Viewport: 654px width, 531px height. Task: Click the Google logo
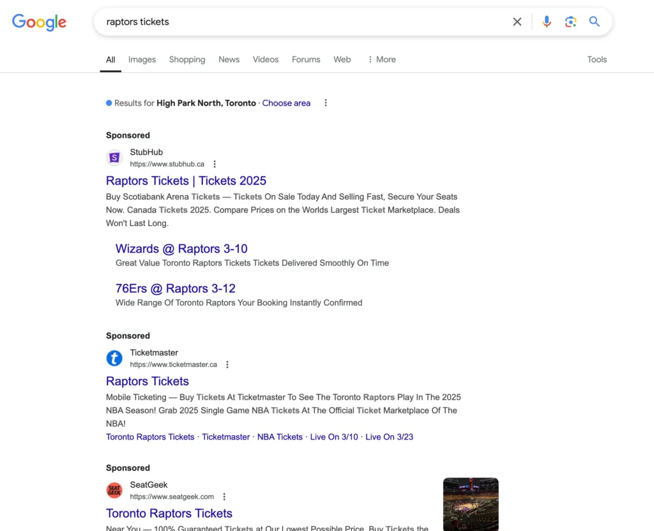39,22
